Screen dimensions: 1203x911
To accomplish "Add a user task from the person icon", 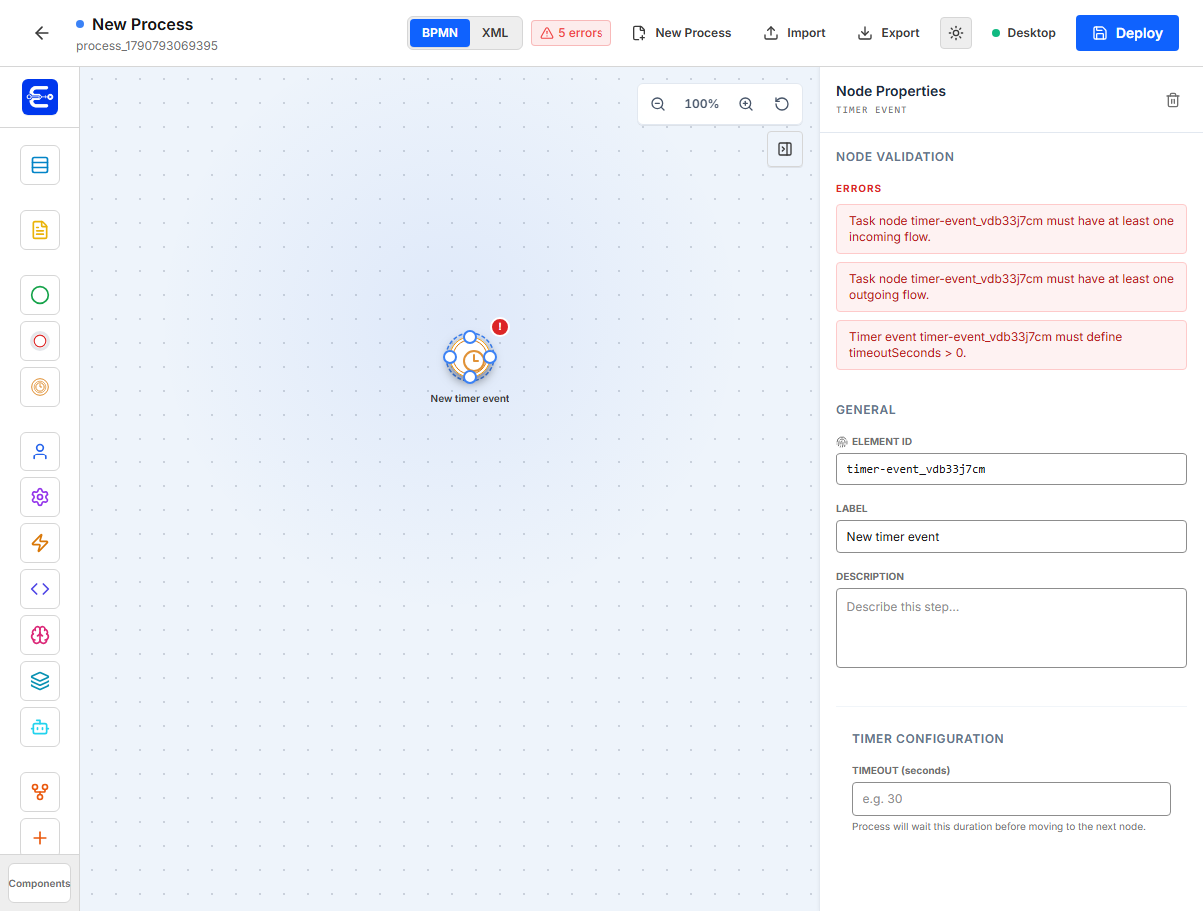I will 40,452.
